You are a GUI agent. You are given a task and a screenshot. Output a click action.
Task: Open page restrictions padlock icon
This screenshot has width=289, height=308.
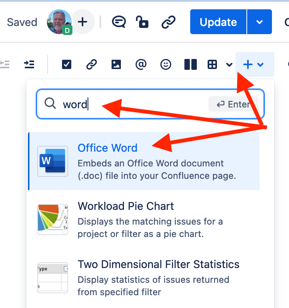coord(142,22)
